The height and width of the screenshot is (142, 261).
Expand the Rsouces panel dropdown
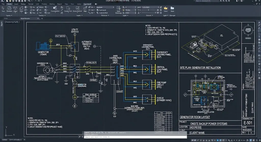pos(105,15)
